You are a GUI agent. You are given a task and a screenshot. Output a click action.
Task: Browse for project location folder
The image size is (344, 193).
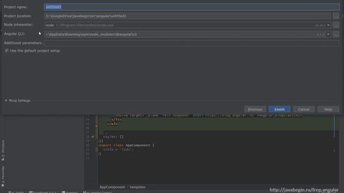pyautogui.click(x=336, y=16)
